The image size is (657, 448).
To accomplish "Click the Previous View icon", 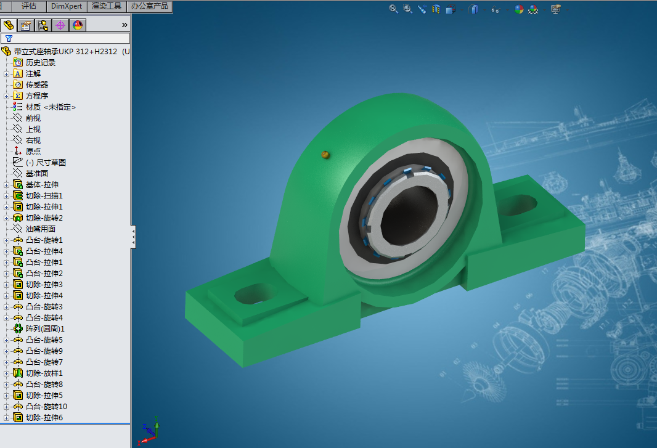I will click(422, 9).
